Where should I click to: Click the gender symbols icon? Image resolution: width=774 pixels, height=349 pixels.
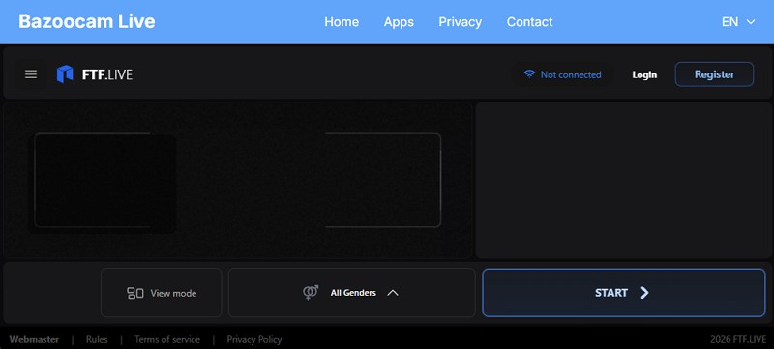[311, 293]
